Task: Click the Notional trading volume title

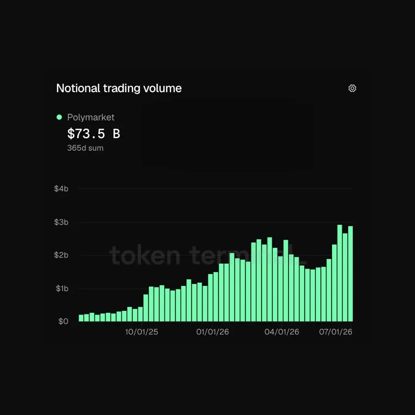Action: click(119, 88)
